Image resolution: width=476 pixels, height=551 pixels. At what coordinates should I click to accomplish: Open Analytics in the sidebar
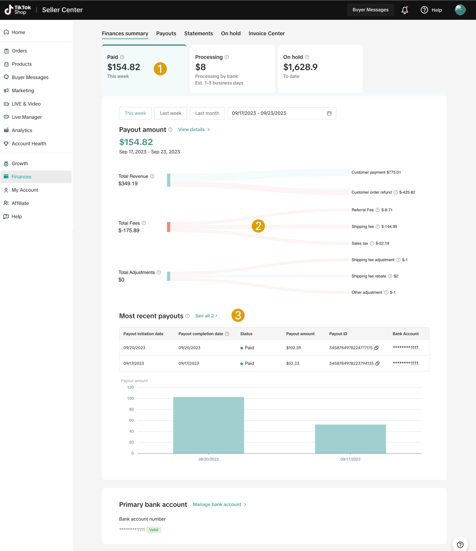(x=22, y=130)
